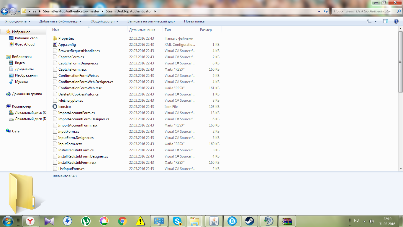Open recent pages dropdown next to Forward

[x=19, y=11]
